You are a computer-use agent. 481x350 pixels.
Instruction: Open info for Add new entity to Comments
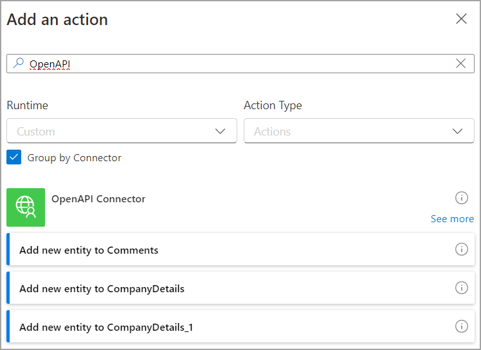tap(461, 249)
